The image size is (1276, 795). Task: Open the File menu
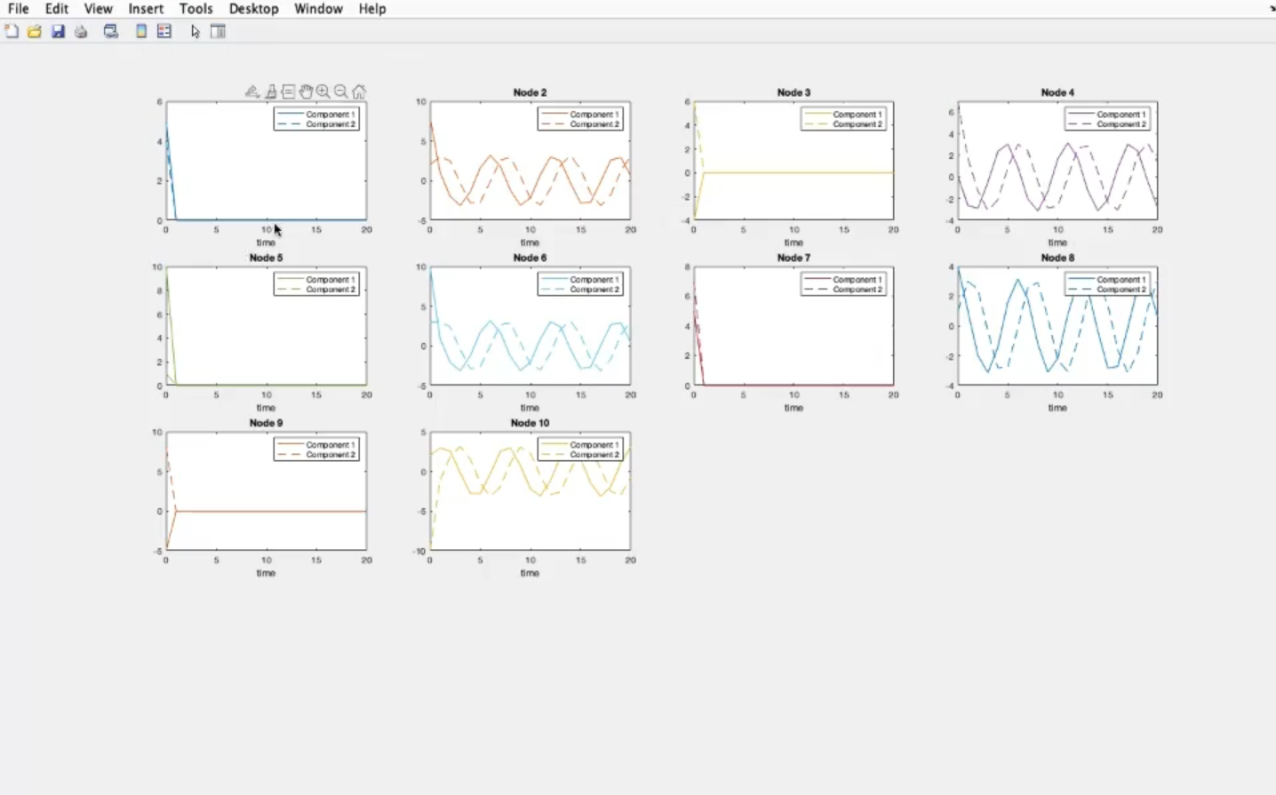tap(18, 9)
